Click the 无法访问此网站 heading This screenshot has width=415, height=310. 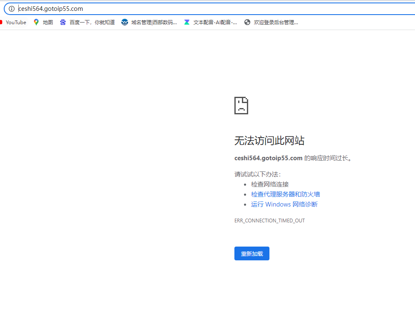(269, 141)
